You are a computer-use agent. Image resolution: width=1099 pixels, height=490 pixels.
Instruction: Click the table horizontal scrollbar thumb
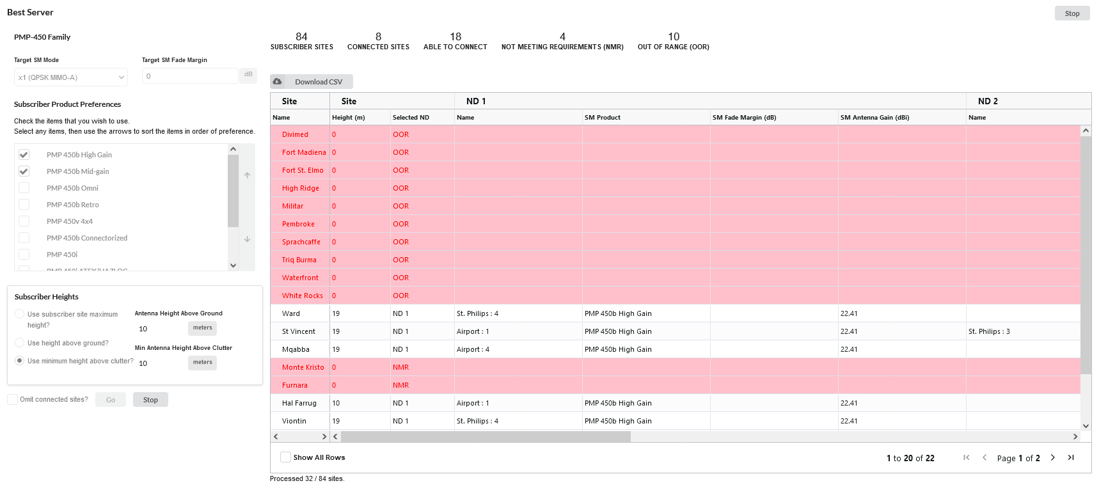(x=486, y=436)
